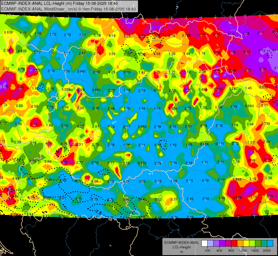Click the wind shear value 4.23
Image resolution: width=278 pixels, height=256 pixels.
point(112,72)
